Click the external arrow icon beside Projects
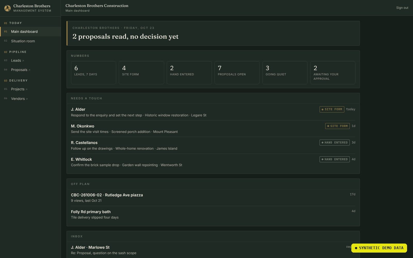This screenshot has width=413, height=258. point(26,90)
